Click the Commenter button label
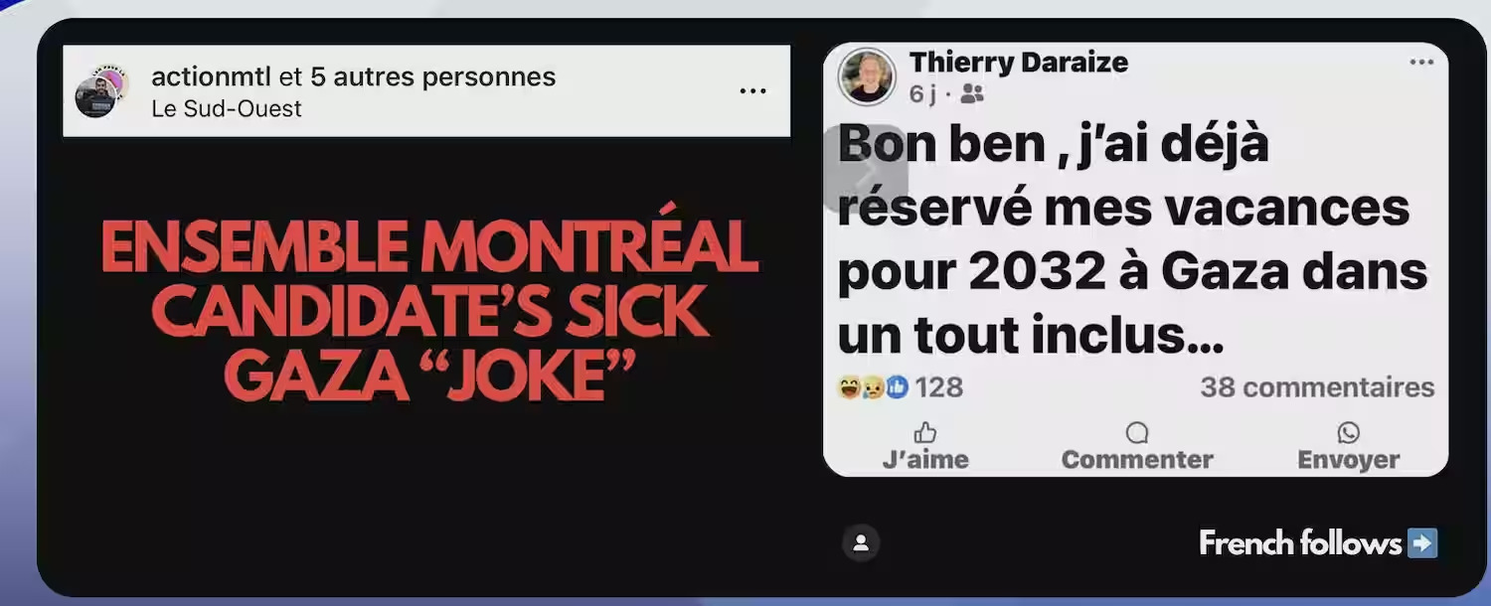Viewport: 1491px width, 606px height. (1137, 460)
